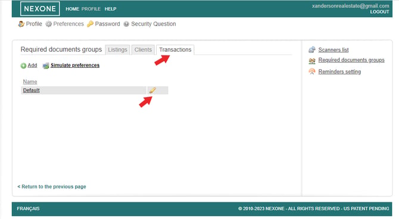The height and width of the screenshot is (219, 399).
Task: Open the HOME menu item
Action: [x=72, y=9]
